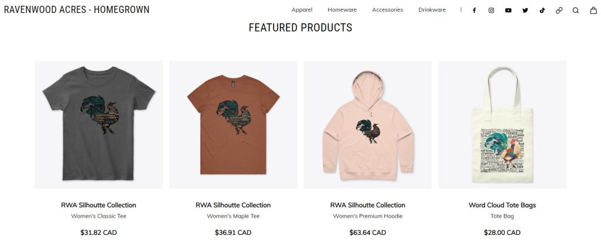Open the TikTok icon link
Image resolution: width=601 pixels, height=250 pixels.
click(x=542, y=10)
